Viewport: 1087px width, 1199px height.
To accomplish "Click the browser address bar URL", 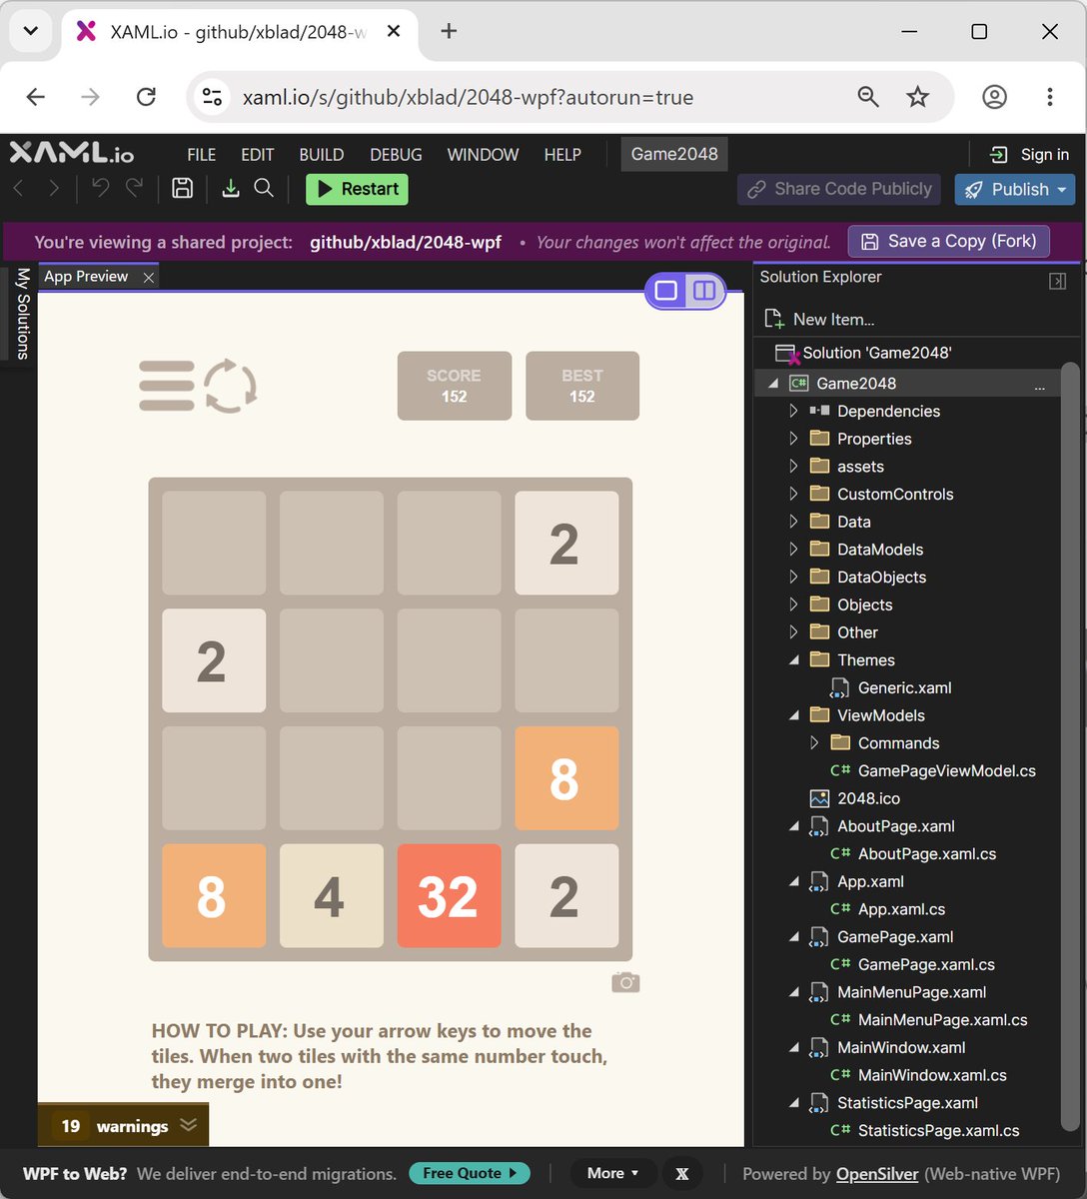I will point(468,98).
